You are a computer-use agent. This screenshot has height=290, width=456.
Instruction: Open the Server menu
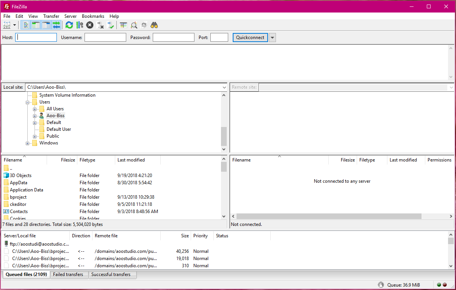click(71, 16)
